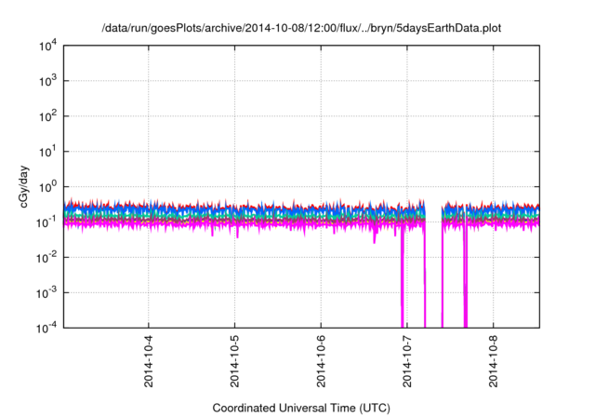
Task: Click the 10^-3 y-axis tick label
Action: 46,293
